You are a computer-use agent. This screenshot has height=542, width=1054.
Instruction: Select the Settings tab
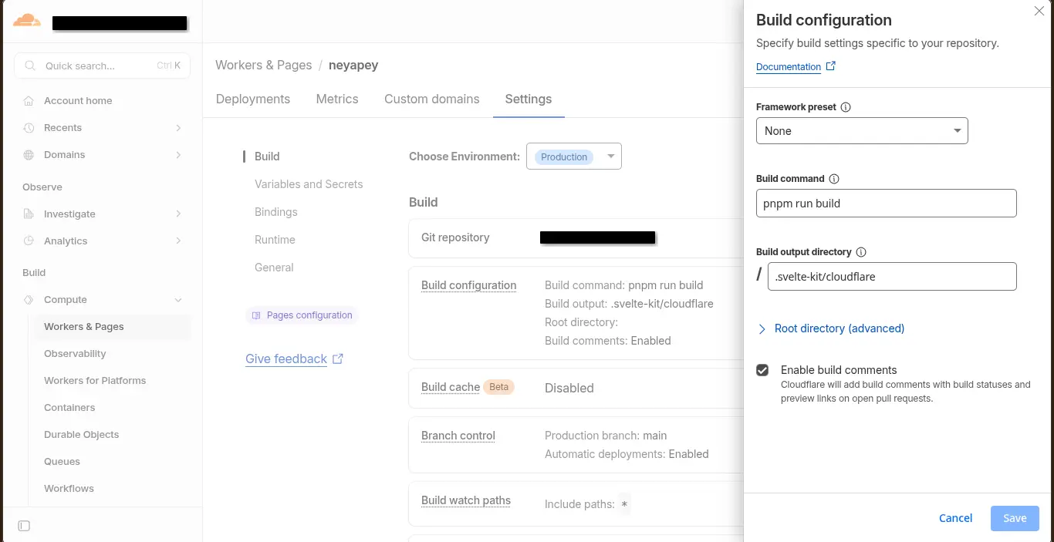pos(529,99)
